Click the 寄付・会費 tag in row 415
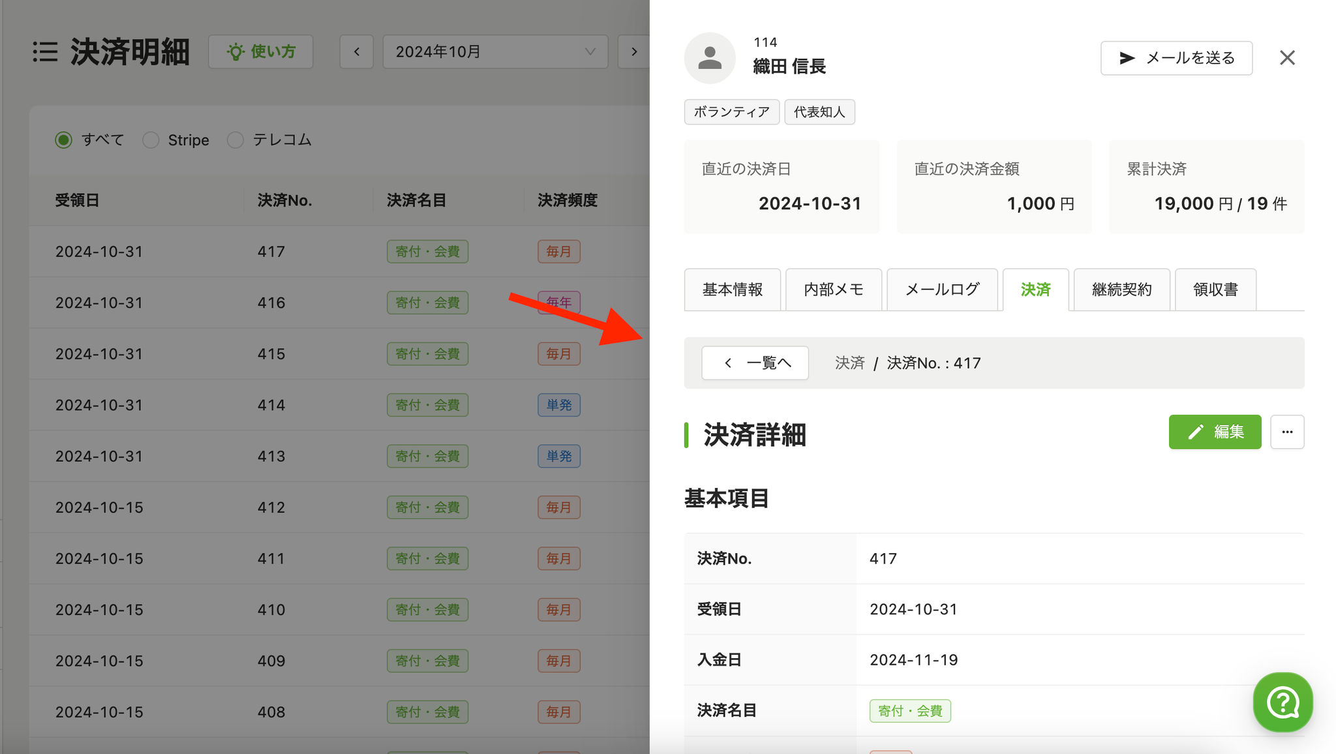Screen dimensions: 1336x754 tap(427, 354)
